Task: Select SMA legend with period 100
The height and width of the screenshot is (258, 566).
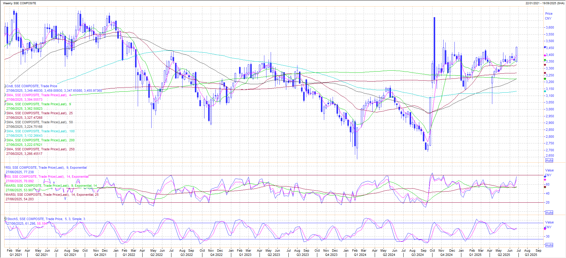Action: click(40, 131)
